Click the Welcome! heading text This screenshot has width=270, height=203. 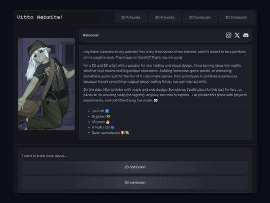click(90, 35)
